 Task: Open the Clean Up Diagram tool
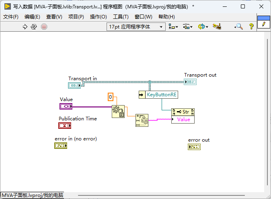[217, 26]
